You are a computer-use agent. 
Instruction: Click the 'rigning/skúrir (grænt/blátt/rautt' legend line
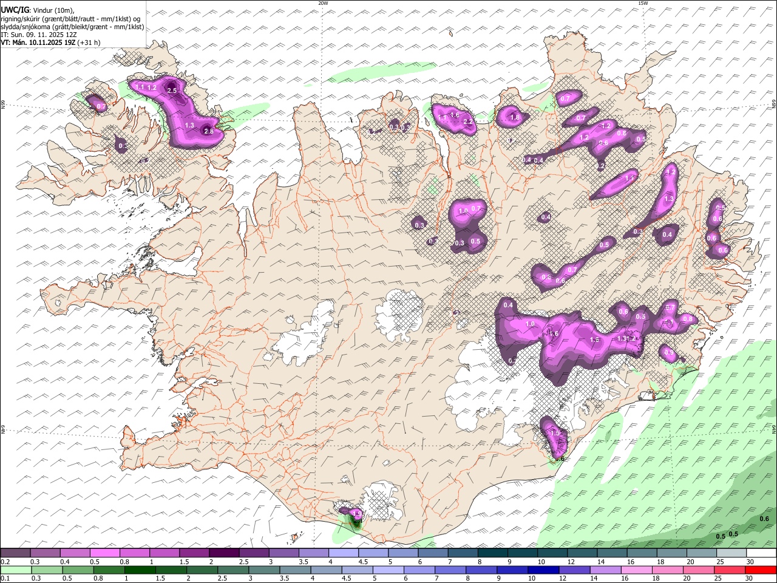coord(70,19)
